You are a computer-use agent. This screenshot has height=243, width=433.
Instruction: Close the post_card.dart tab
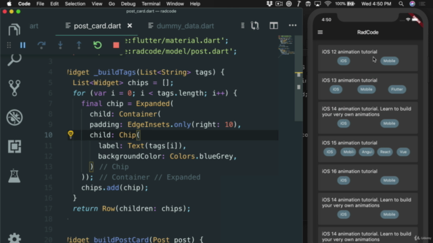pos(129,26)
